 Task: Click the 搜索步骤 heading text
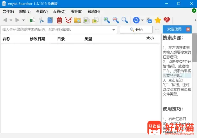pos(173,38)
